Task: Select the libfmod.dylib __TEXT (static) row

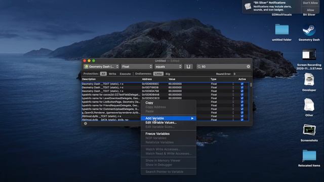Action: tap(111, 116)
